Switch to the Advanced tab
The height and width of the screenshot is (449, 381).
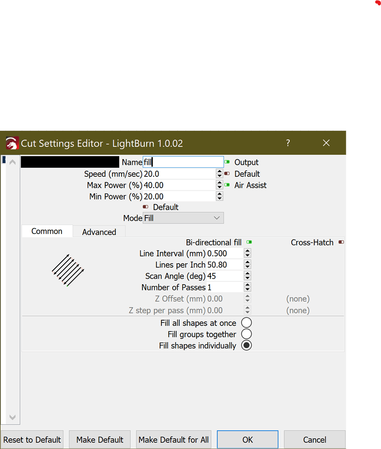[99, 232]
